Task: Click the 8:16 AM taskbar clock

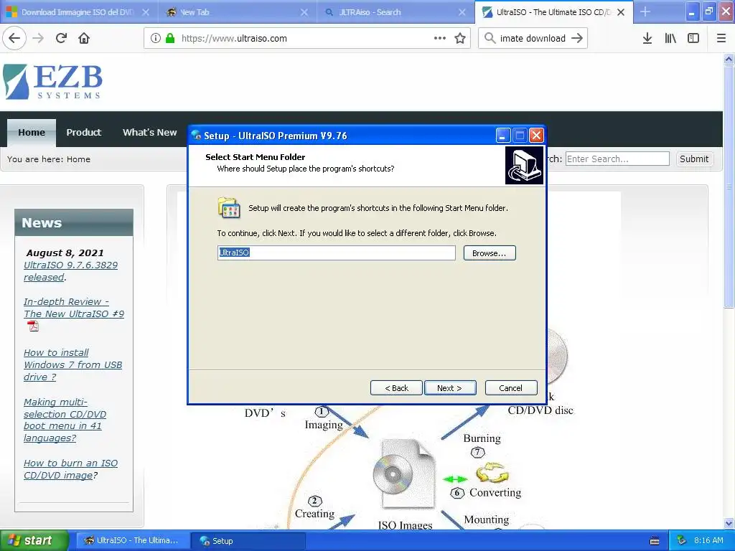Action: tap(708, 540)
